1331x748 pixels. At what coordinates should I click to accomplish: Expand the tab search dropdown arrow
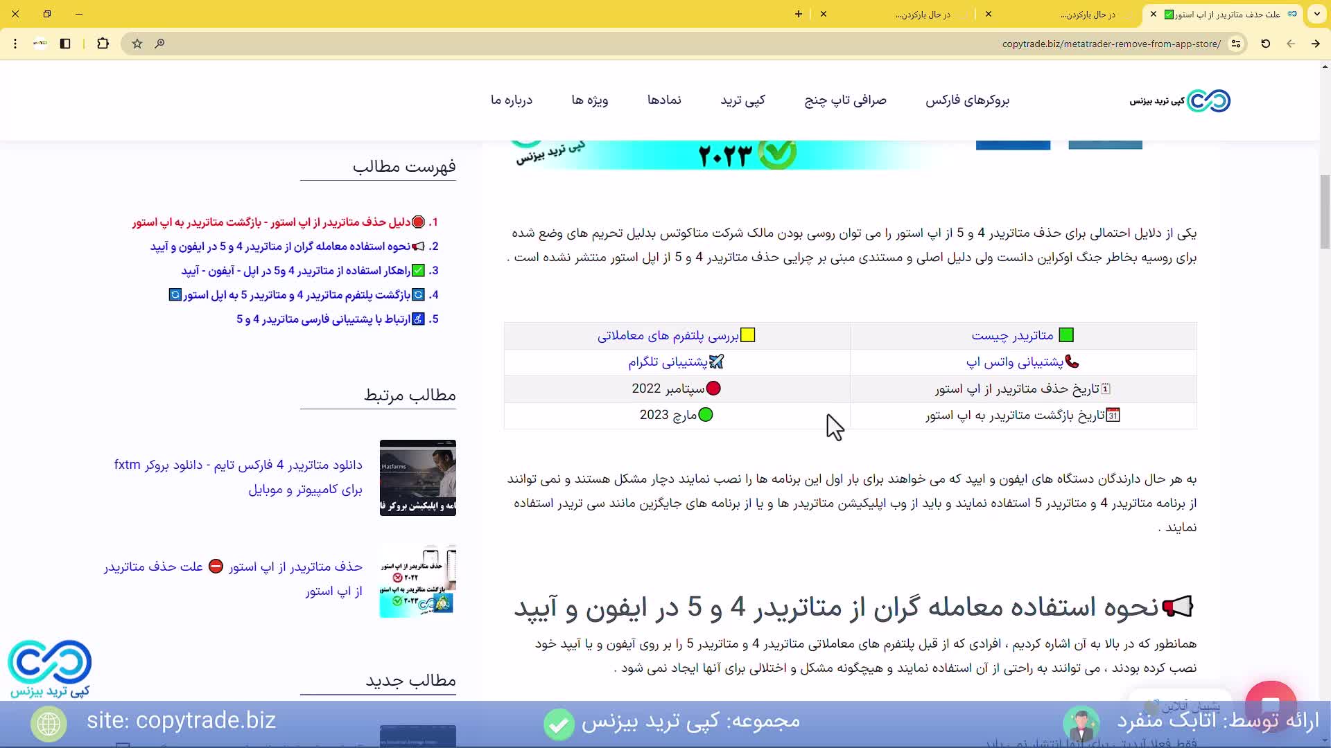click(x=1316, y=14)
